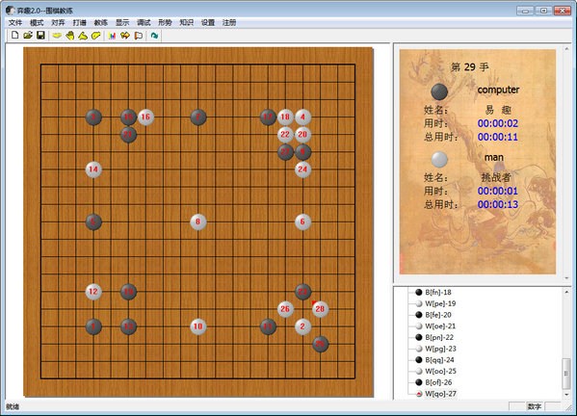The height and width of the screenshot is (416, 577).
Task: Click the Save floppy disk icon
Action: point(40,36)
